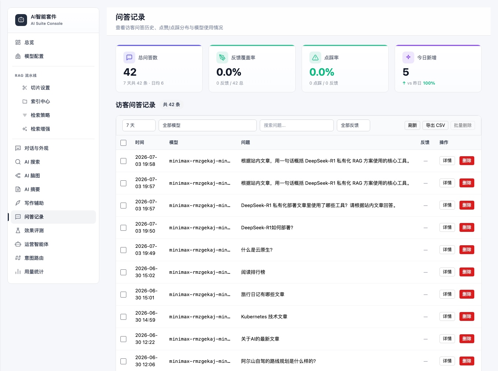Viewport: 498px width, 371px height.
Task: Open 总览 in the sidebar
Action: (53, 42)
